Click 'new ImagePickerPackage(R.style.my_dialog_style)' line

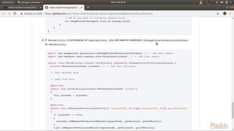(98, 21)
